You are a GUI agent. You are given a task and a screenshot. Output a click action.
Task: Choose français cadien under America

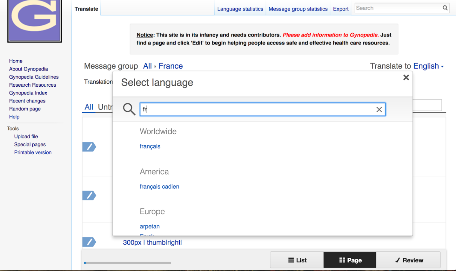tap(159, 187)
